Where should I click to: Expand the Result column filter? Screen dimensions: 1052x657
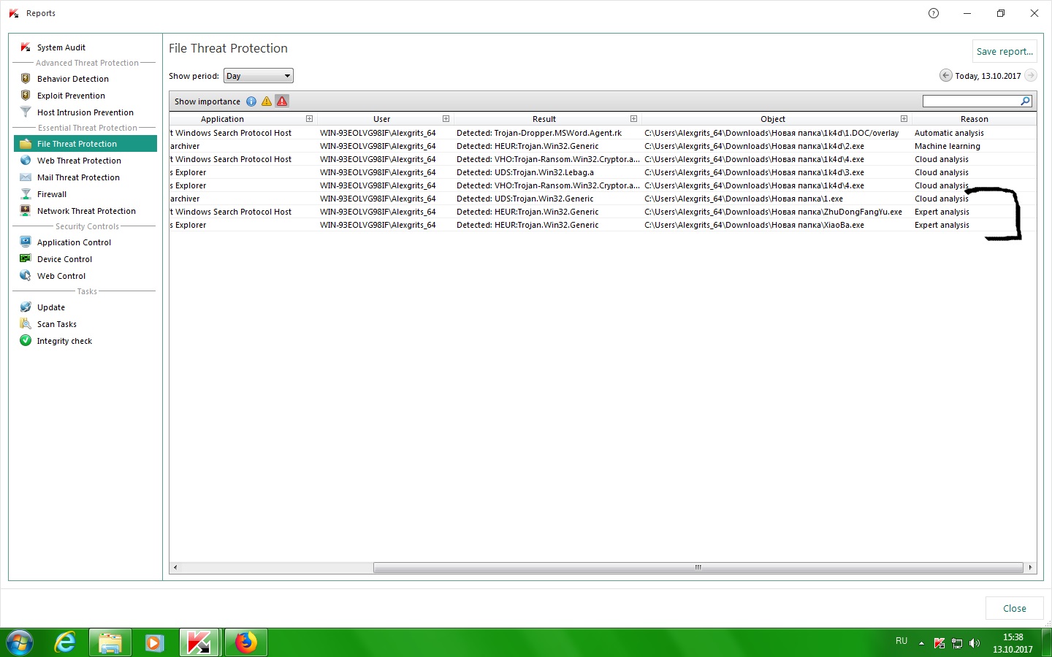(x=633, y=119)
